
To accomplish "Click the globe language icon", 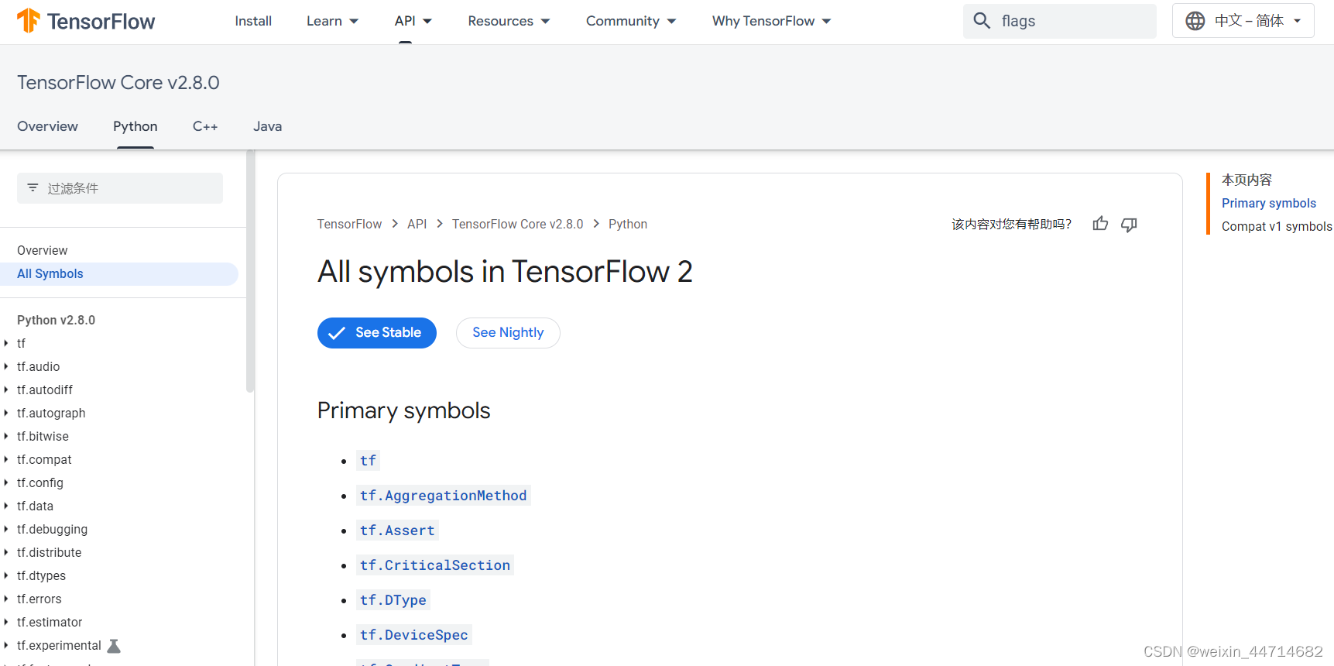I will pyautogui.click(x=1195, y=21).
